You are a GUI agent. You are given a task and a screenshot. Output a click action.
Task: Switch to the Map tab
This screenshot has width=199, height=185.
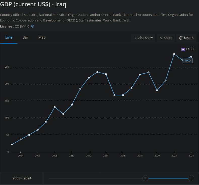tap(42, 37)
